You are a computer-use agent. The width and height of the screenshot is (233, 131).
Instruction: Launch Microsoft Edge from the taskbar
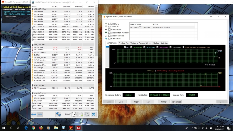pos(26,128)
